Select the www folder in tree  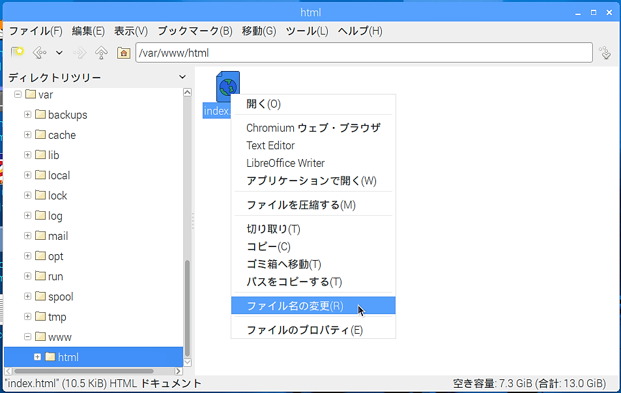(53, 337)
